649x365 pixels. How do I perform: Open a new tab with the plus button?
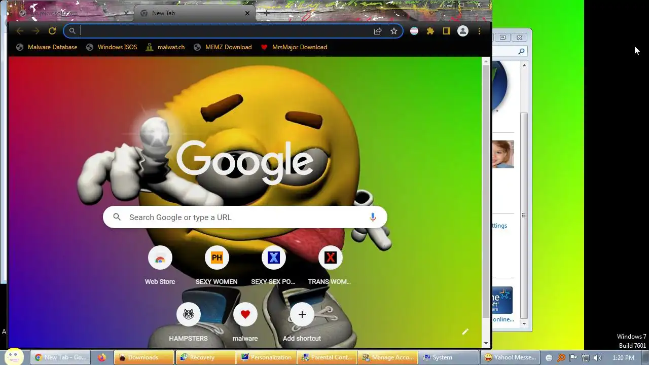(266, 13)
